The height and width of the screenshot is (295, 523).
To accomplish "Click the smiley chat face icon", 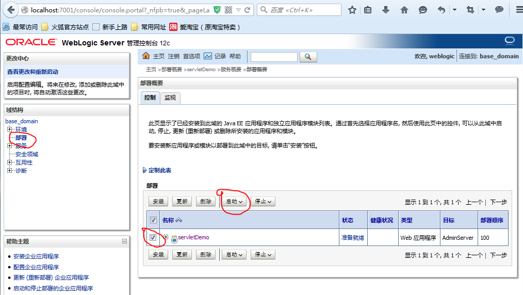I will coord(422,10).
